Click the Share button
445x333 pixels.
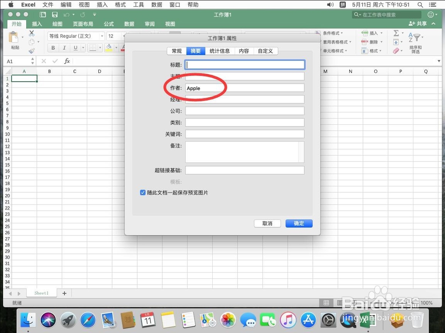tap(418, 24)
